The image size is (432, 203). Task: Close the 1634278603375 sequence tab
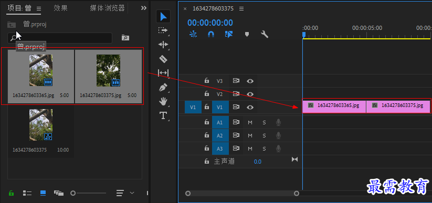click(185, 9)
